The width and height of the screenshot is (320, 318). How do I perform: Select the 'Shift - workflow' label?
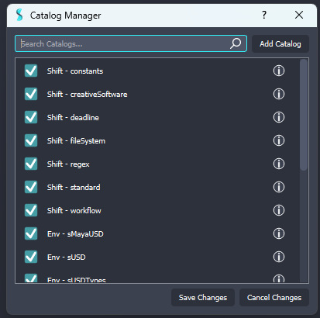(x=74, y=210)
